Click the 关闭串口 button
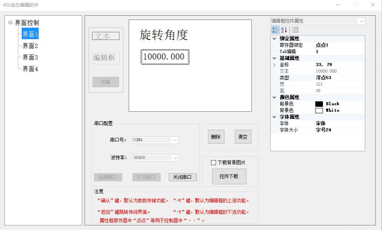Image resolution: width=382 pixels, height=230 pixels. [183, 177]
